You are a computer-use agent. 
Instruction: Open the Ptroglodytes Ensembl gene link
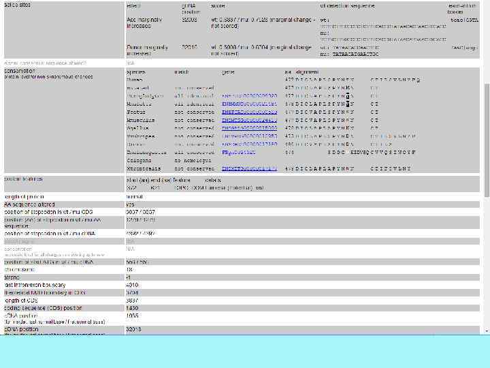[x=249, y=96]
